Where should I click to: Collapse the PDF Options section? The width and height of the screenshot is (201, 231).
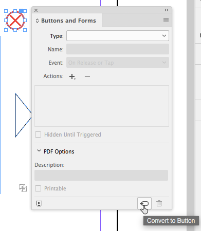pyautogui.click(x=39, y=151)
